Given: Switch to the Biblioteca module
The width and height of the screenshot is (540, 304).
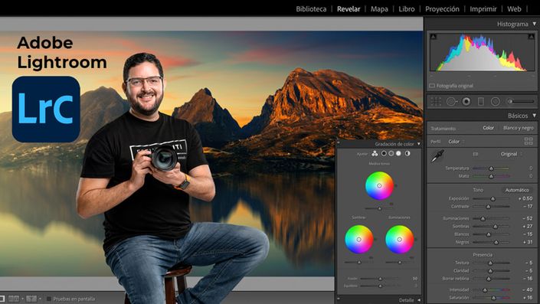Looking at the screenshot, I should pyautogui.click(x=311, y=9).
